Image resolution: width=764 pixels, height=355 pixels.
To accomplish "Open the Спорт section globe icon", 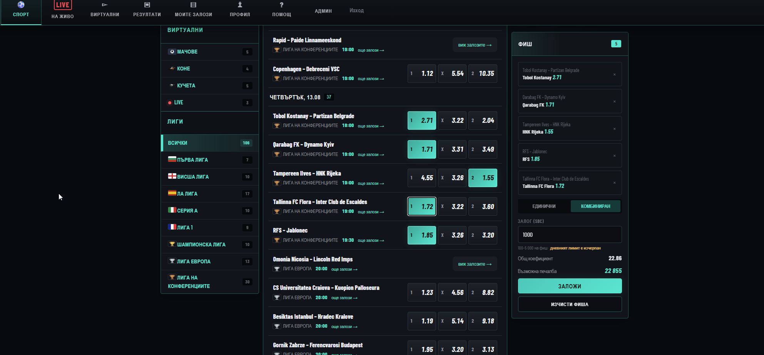I will click(21, 5).
